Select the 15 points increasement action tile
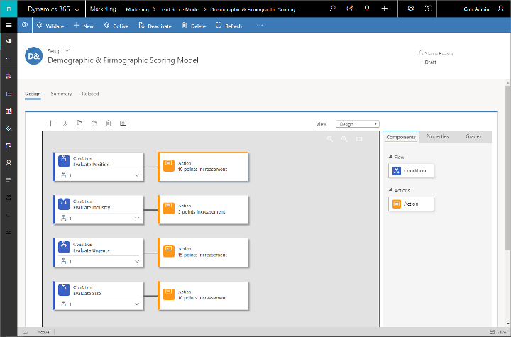Screen dimensions: 511x337 [202, 252]
